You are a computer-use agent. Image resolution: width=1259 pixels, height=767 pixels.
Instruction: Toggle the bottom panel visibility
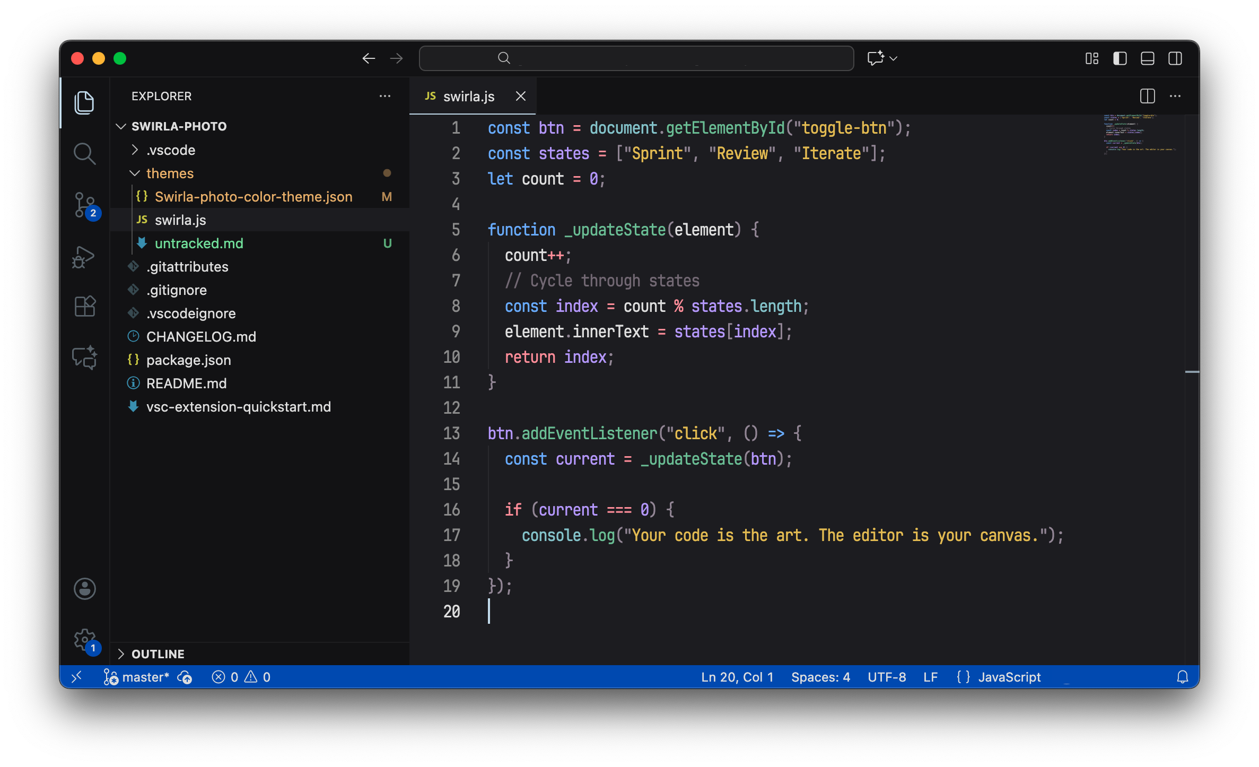tap(1147, 58)
